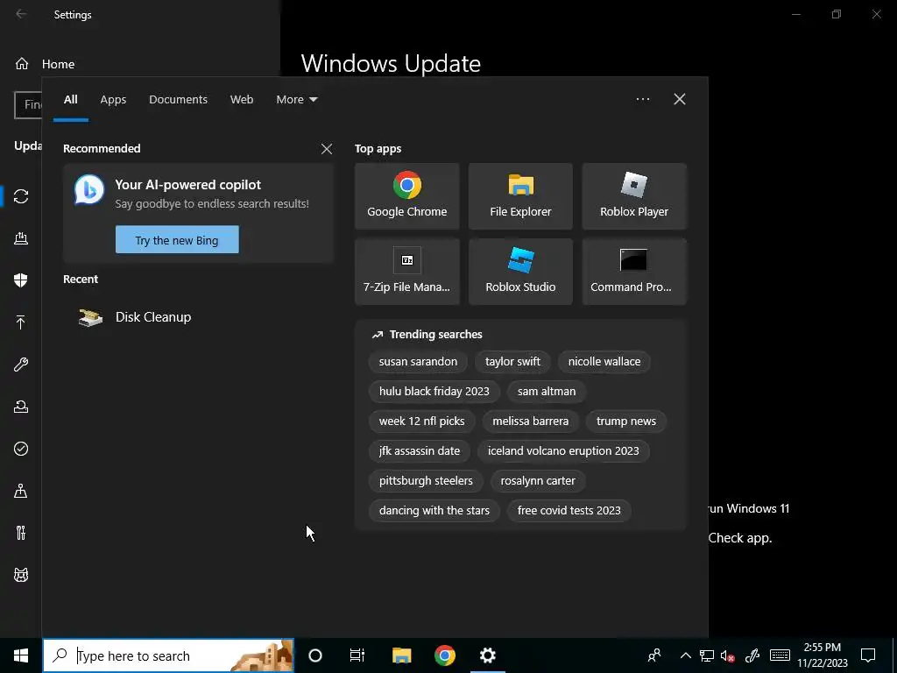Open Troubleshoot wrench icon in Settings sidebar
Screen dimensions: 897x673
pyautogui.click(x=21, y=365)
